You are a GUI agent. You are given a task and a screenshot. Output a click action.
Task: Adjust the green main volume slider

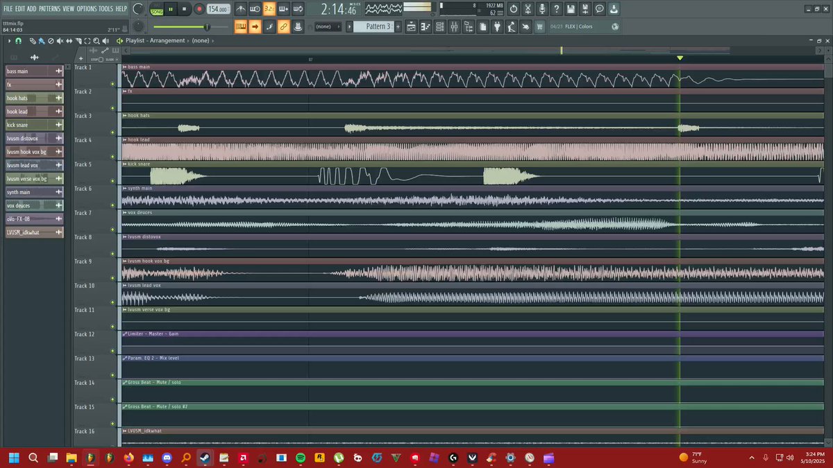[x=181, y=26]
